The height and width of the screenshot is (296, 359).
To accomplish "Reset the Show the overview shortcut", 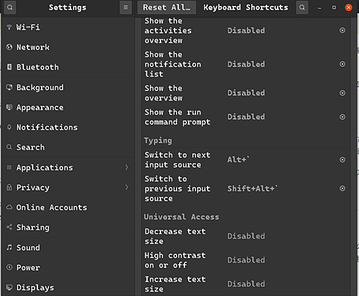I will click(x=342, y=93).
